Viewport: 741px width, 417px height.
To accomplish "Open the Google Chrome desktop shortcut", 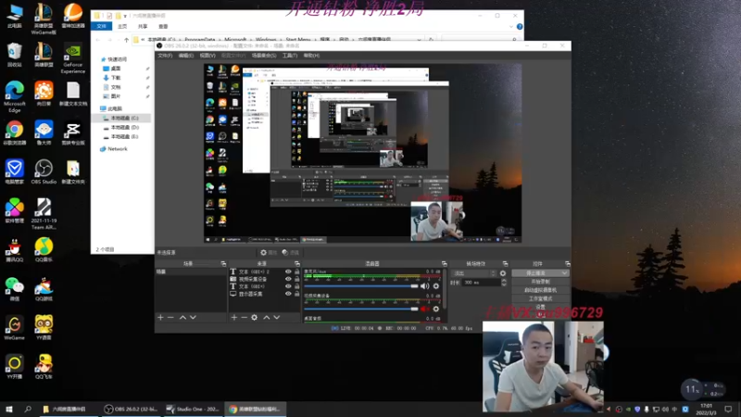I will tap(15, 133).
